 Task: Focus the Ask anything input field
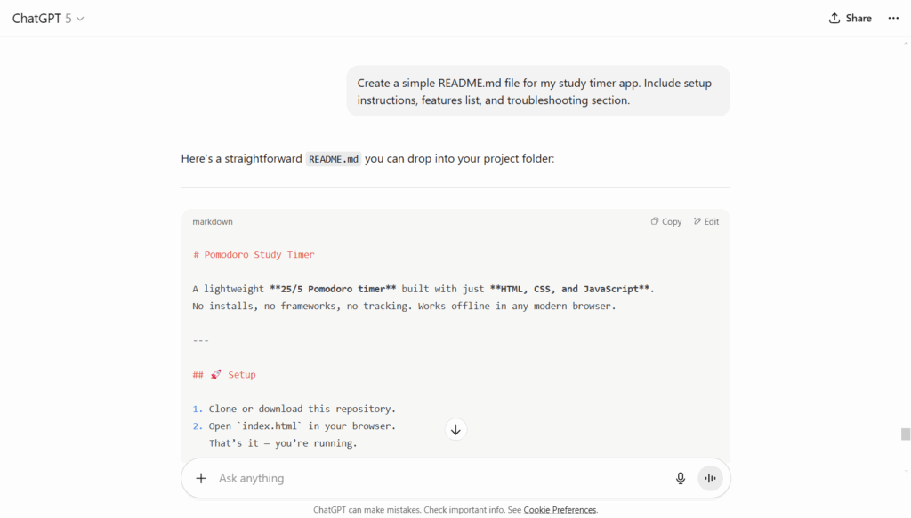[x=439, y=478]
